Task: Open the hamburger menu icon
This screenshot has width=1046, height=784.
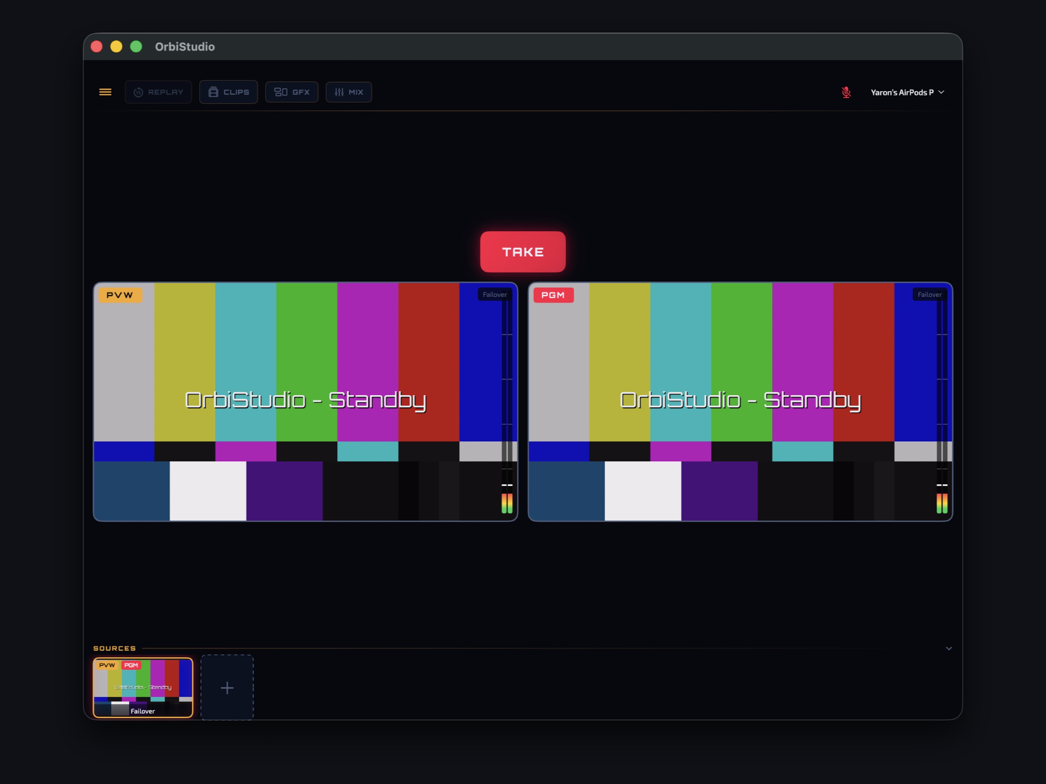Action: click(x=105, y=92)
